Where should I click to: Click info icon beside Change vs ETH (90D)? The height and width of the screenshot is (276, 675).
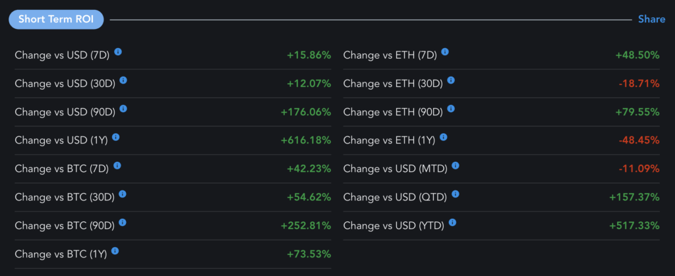click(x=451, y=109)
